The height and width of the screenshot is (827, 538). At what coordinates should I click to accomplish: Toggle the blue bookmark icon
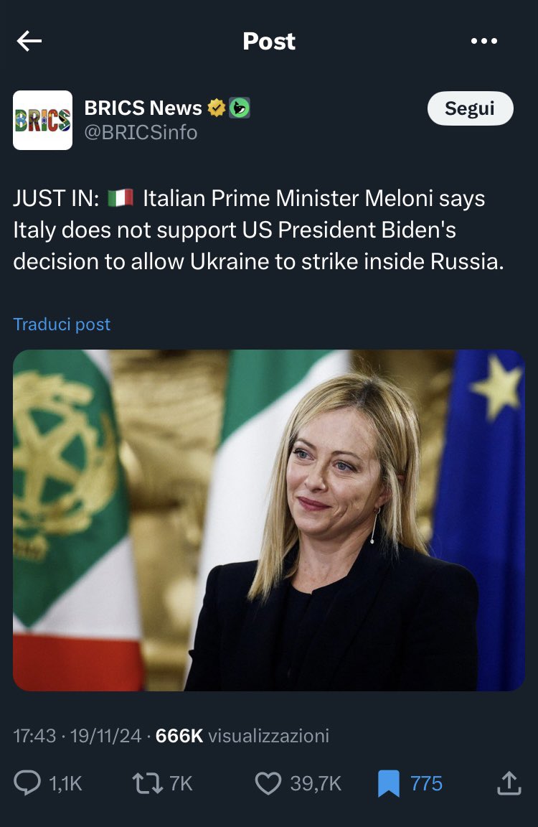tap(388, 783)
